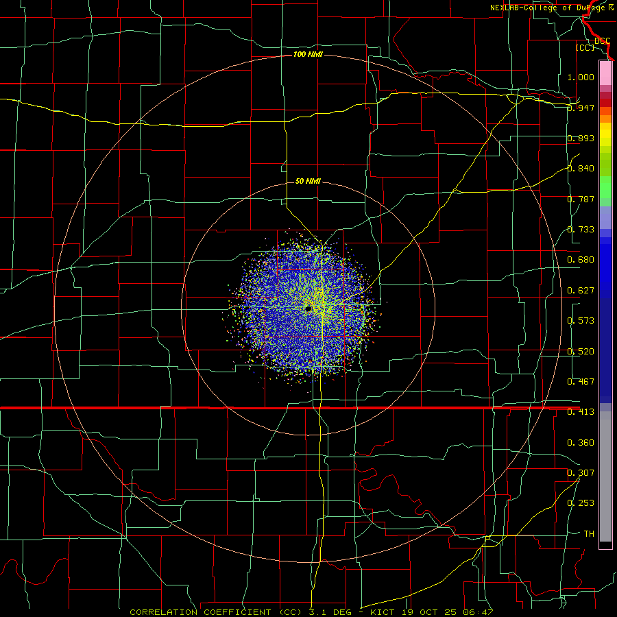Select the 0.893 legend value

tap(581, 138)
